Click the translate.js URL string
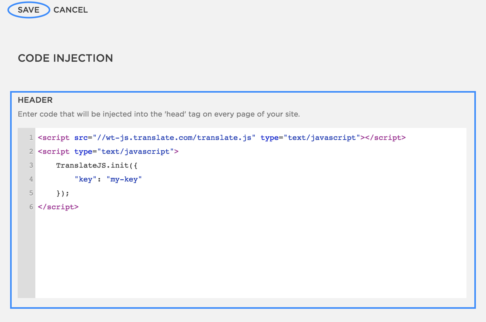This screenshot has width=486, height=322. 174,138
